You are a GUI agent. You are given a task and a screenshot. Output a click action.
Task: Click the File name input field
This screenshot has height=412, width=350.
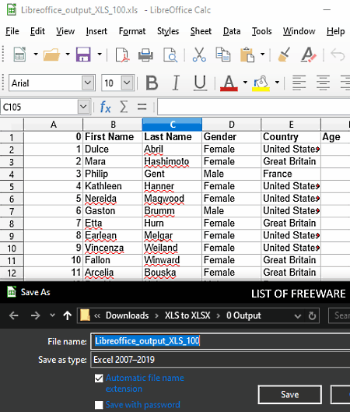tap(220, 341)
